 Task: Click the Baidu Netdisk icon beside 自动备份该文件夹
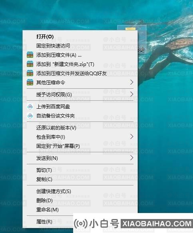[x=30, y=116]
